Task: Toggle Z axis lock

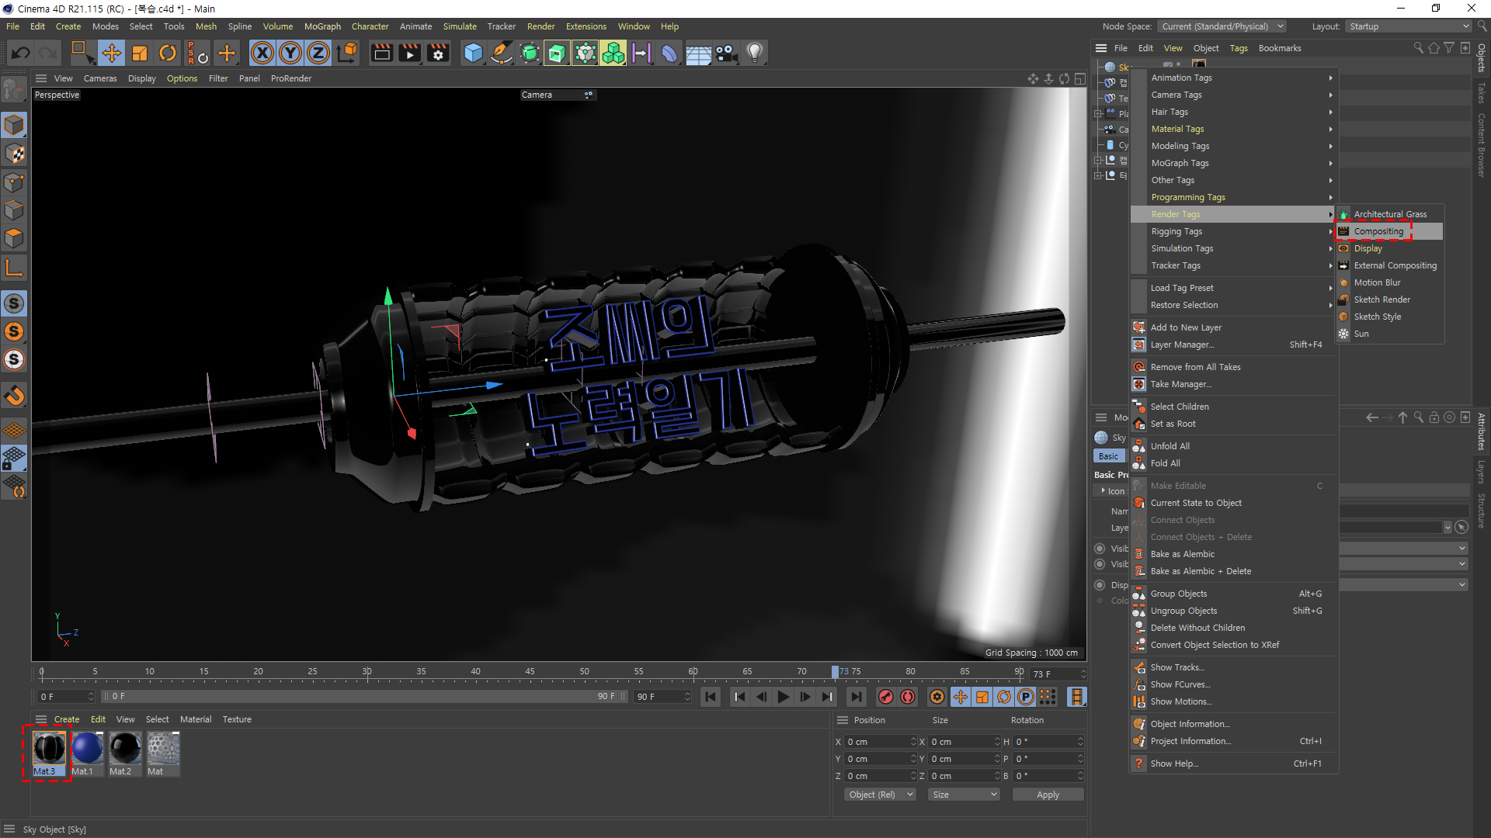Action: coord(318,53)
